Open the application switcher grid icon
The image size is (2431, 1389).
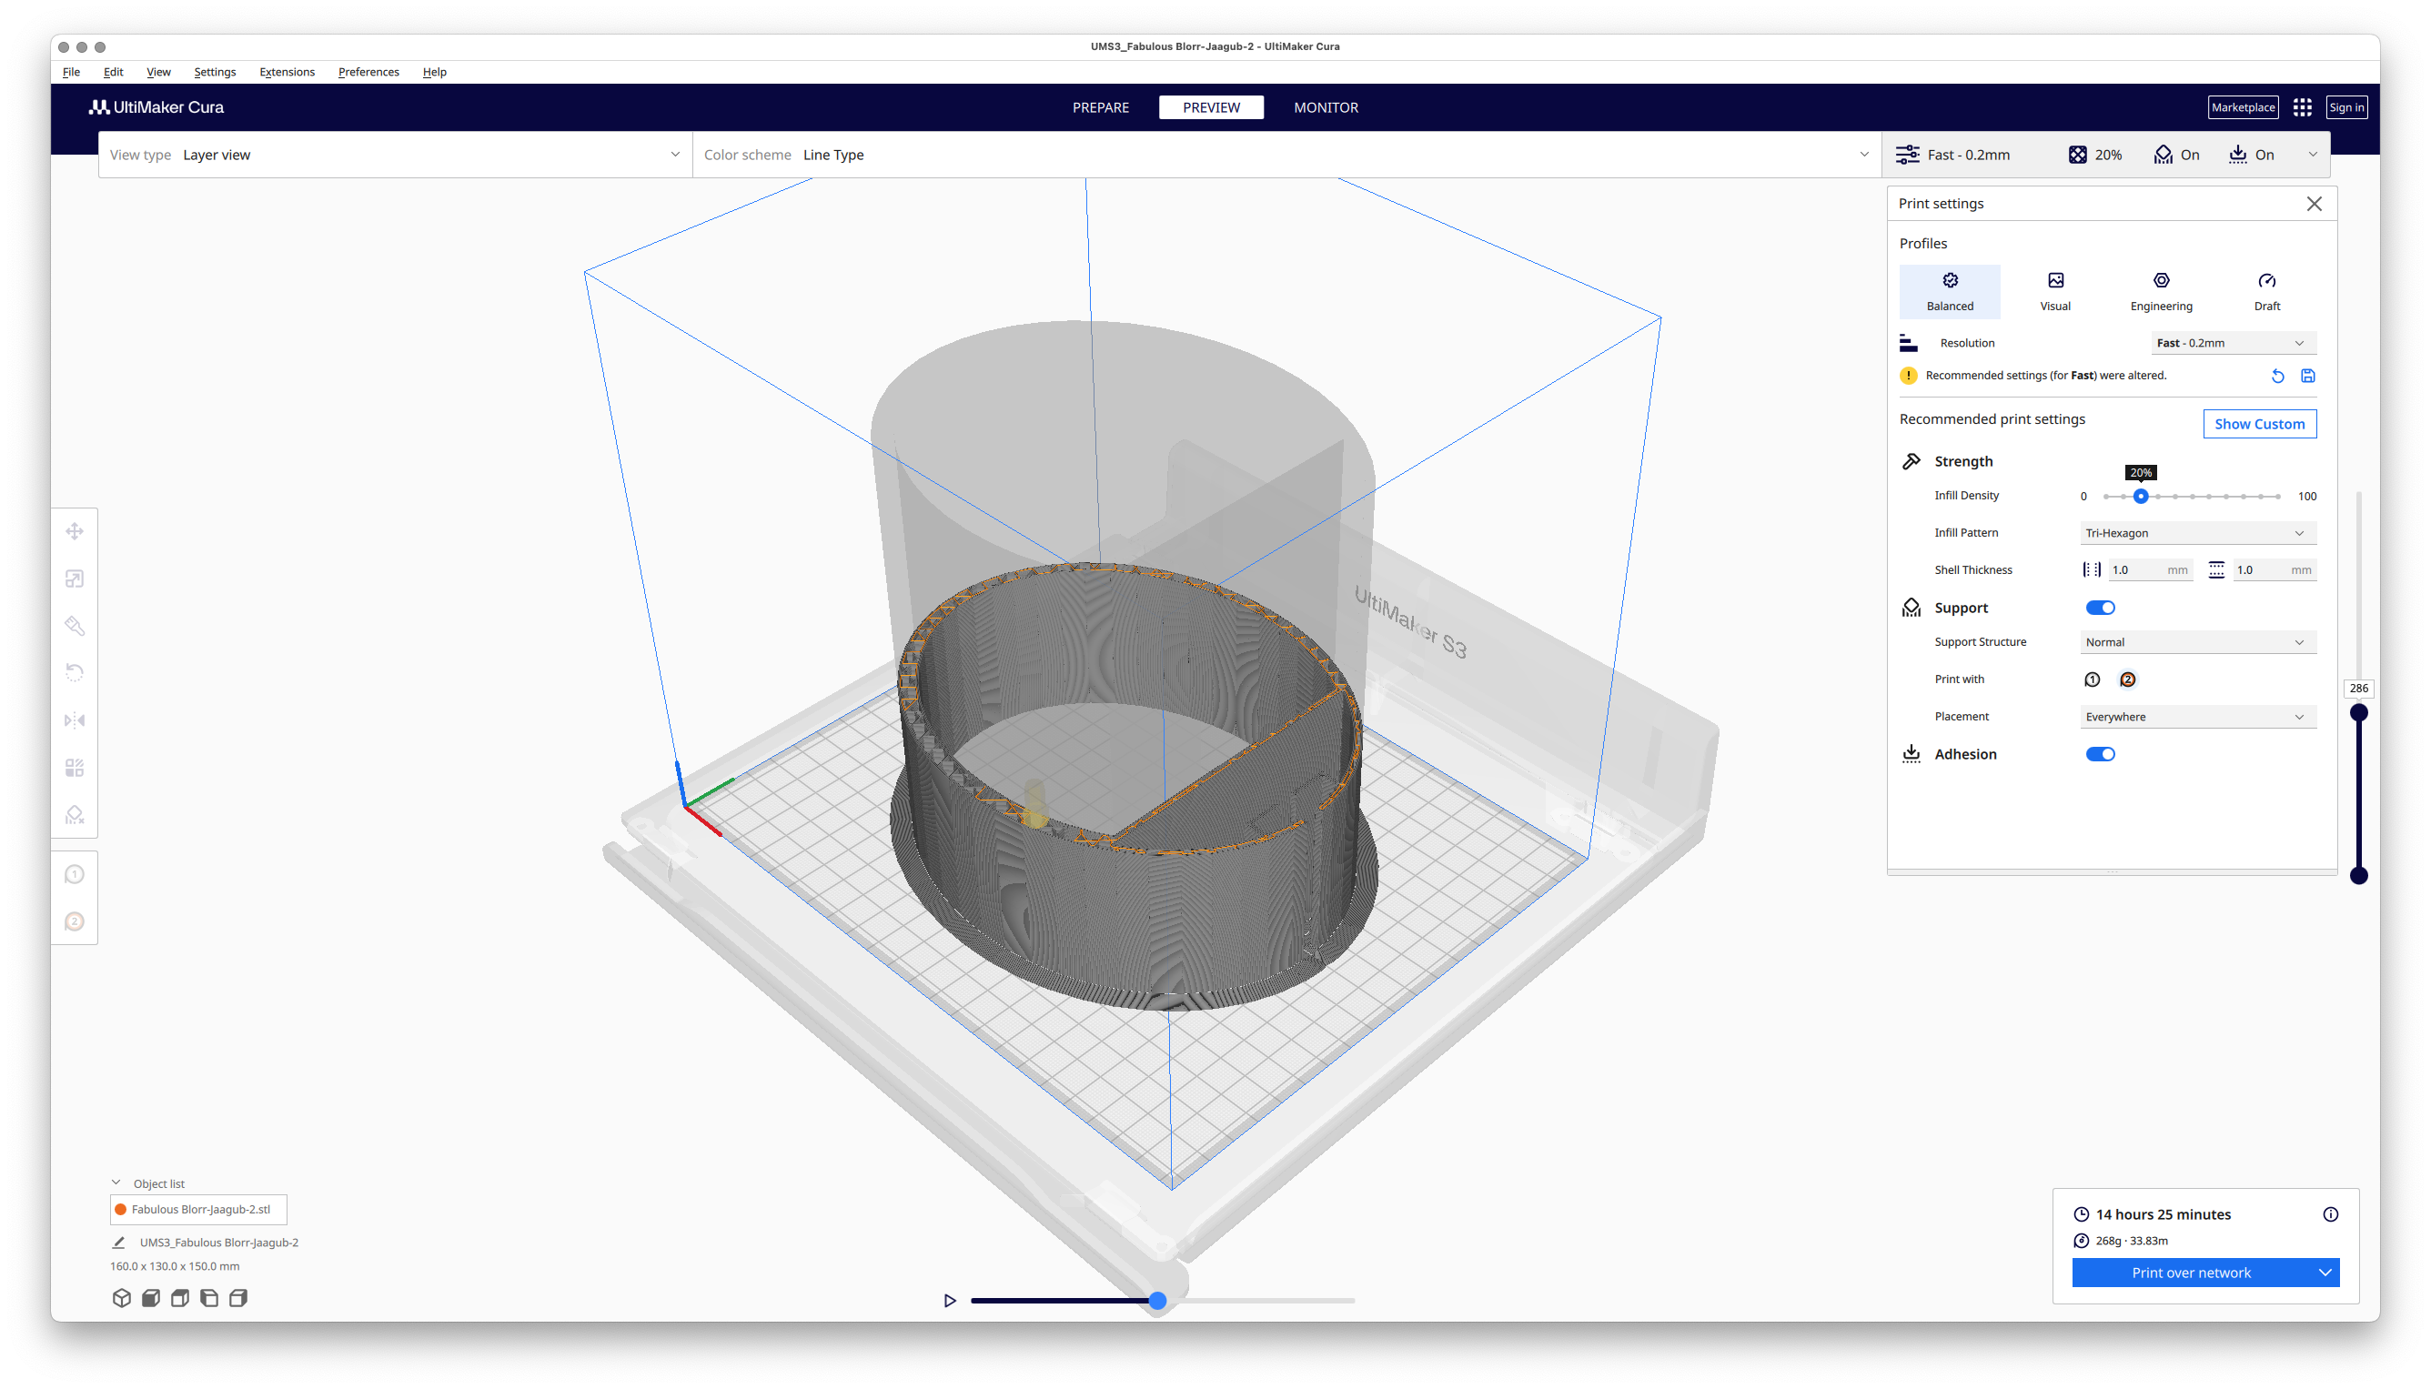click(2302, 108)
